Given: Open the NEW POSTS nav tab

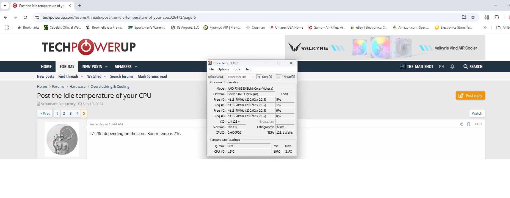Looking at the screenshot, I should (x=92, y=67).
